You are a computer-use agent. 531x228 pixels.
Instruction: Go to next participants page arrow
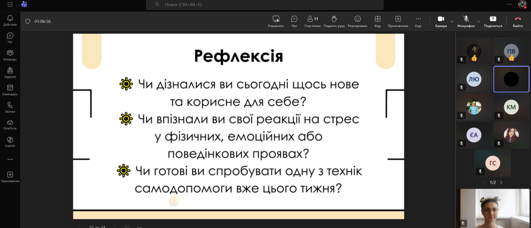click(501, 183)
